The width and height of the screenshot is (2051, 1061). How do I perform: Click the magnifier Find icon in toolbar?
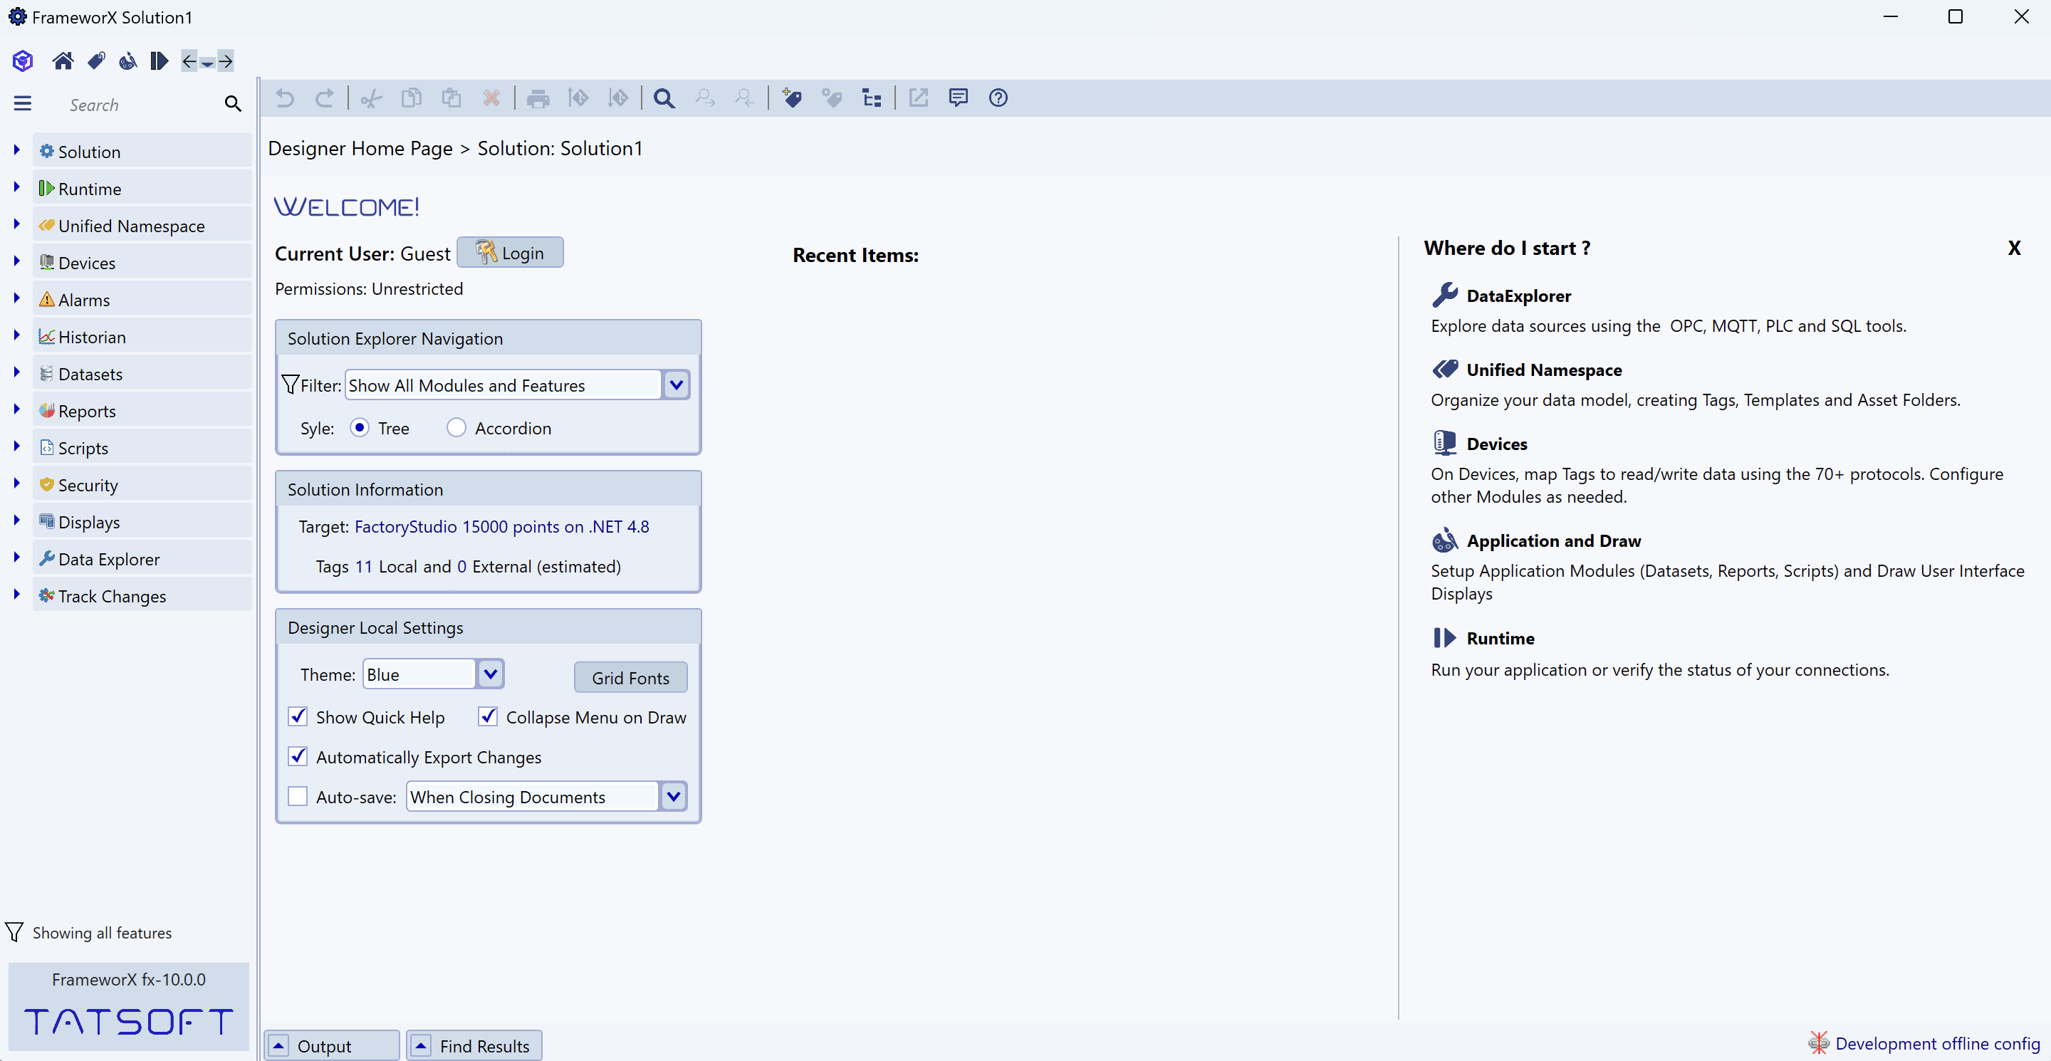point(663,98)
